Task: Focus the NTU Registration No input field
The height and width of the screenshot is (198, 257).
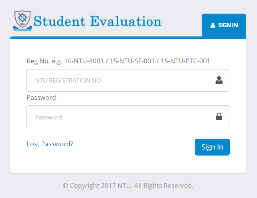Action: (120, 80)
